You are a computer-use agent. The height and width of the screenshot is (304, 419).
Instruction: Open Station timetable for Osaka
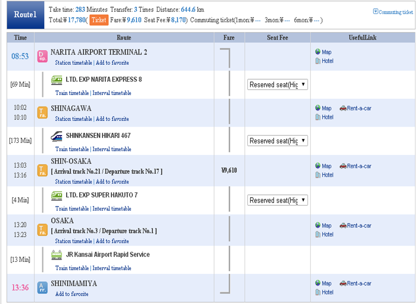coord(73,241)
